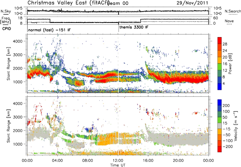This screenshot has width=241, height=167.
Task: Click the 18 label on the frequency axis
Action: 20,18
